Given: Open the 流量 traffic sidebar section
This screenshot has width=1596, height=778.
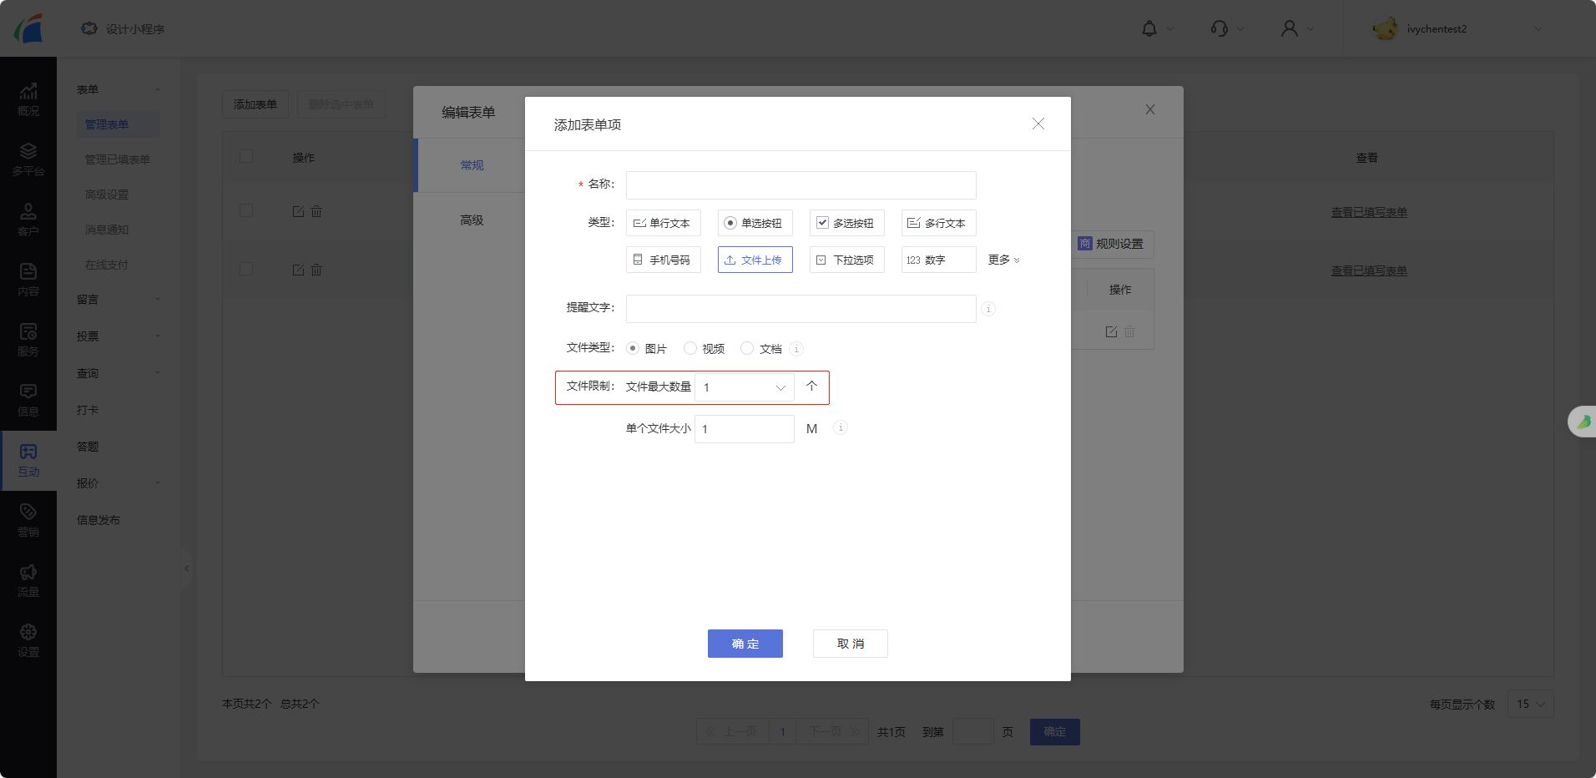Looking at the screenshot, I should point(28,580).
